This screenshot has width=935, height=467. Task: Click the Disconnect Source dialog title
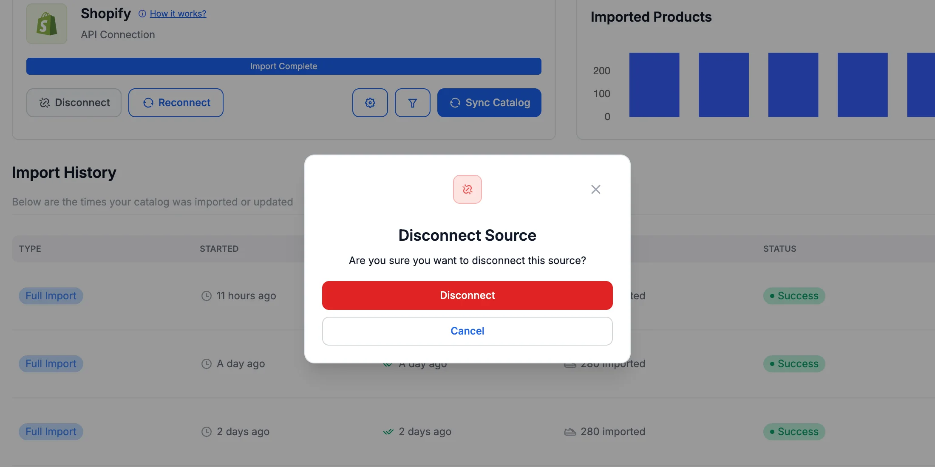point(467,235)
